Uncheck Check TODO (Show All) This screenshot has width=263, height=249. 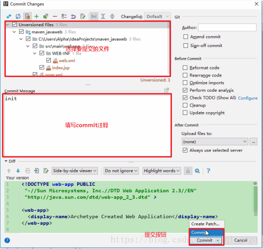click(x=185, y=97)
